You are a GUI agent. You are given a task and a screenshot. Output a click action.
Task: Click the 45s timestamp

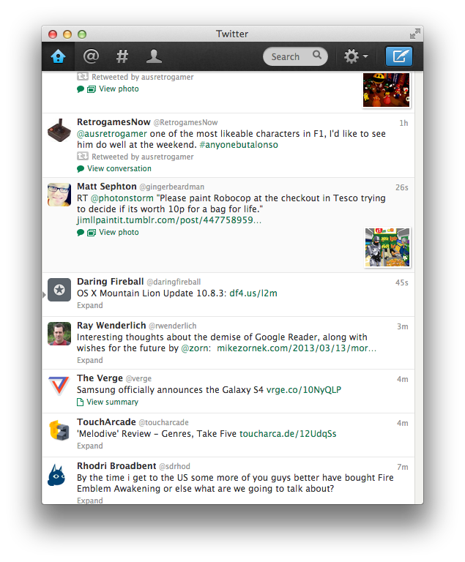click(402, 282)
